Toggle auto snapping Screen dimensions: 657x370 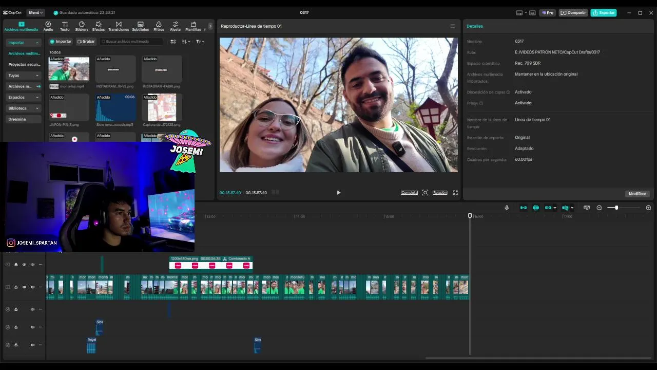536,208
